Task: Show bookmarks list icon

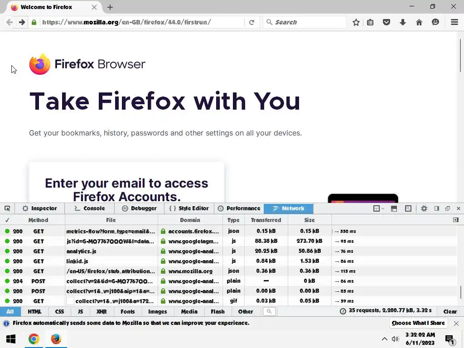Action: tap(370, 22)
